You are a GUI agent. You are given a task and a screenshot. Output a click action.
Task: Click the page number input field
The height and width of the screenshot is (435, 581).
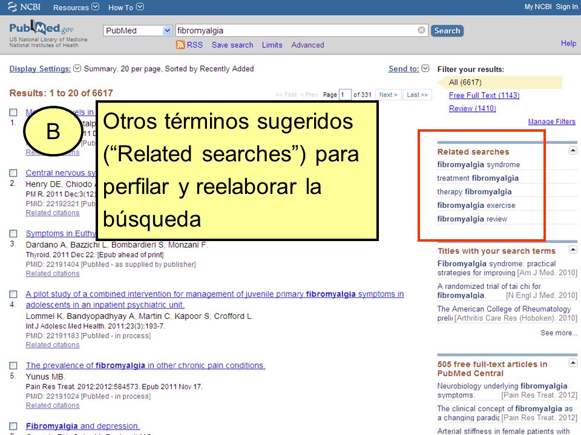click(344, 95)
